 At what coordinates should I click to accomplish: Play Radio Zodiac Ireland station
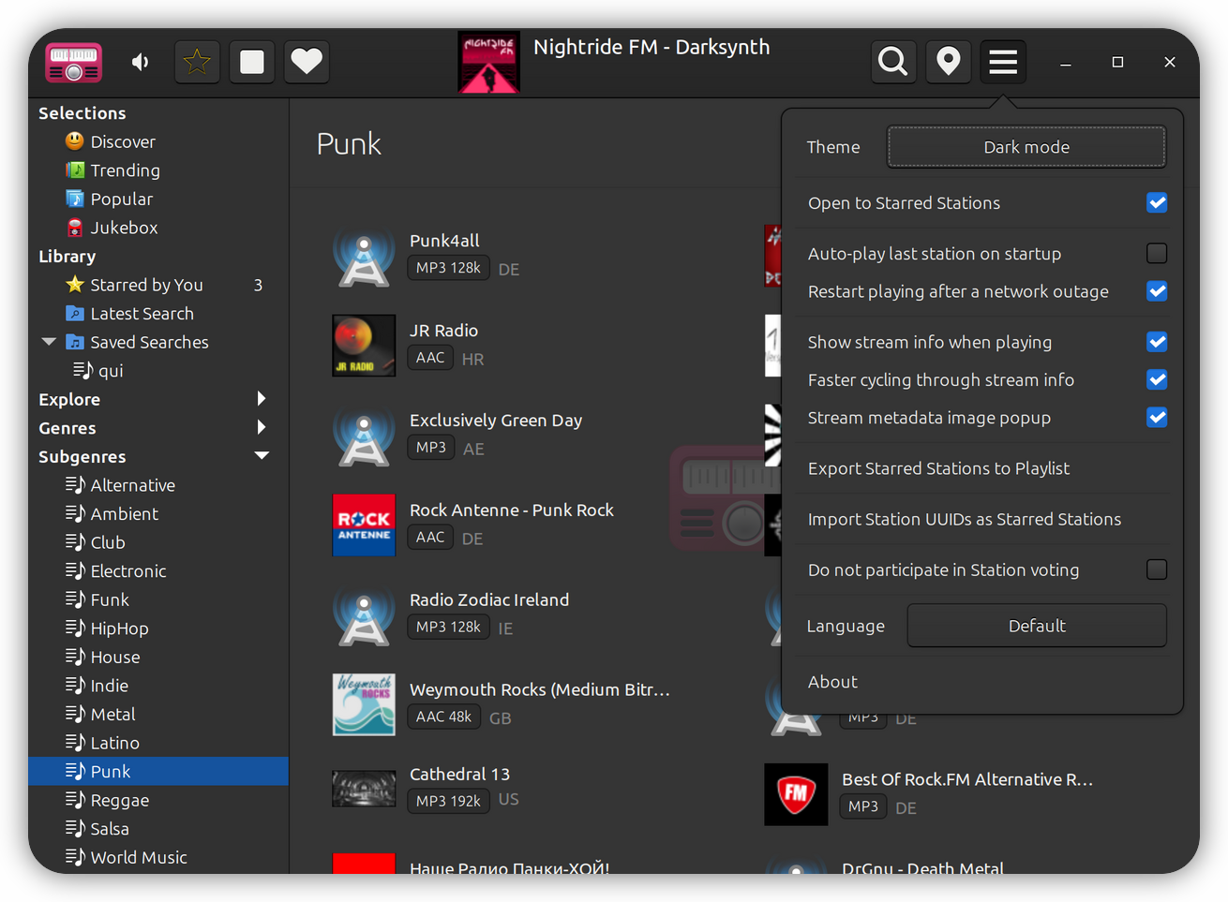(489, 600)
